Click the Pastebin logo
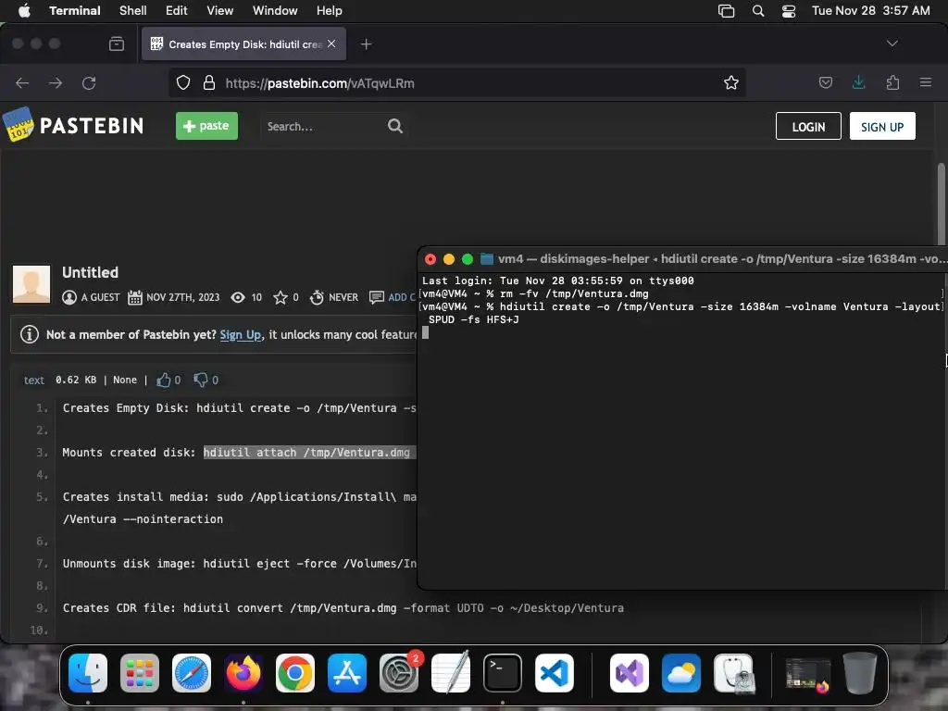 click(74, 125)
